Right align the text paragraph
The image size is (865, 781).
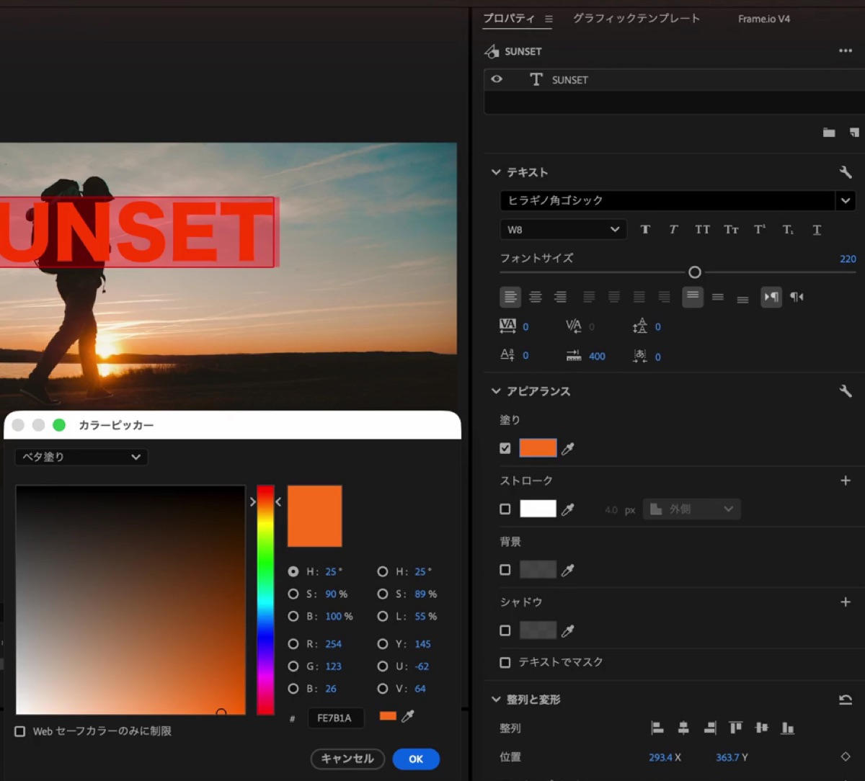[x=560, y=297]
